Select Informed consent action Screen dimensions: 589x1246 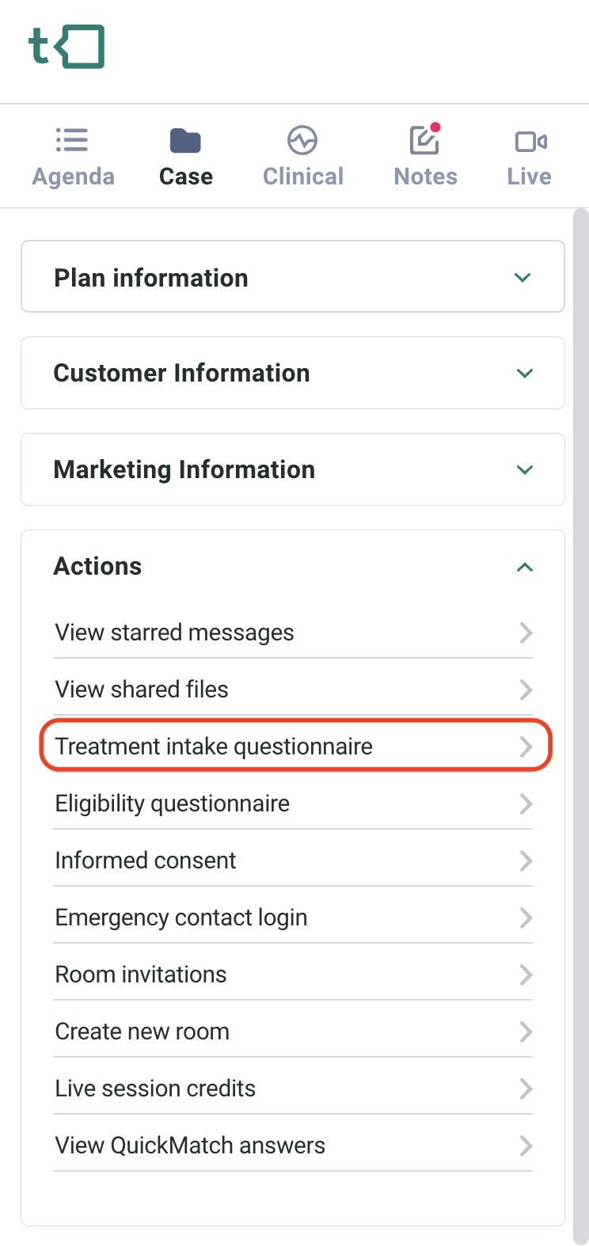[146, 860]
